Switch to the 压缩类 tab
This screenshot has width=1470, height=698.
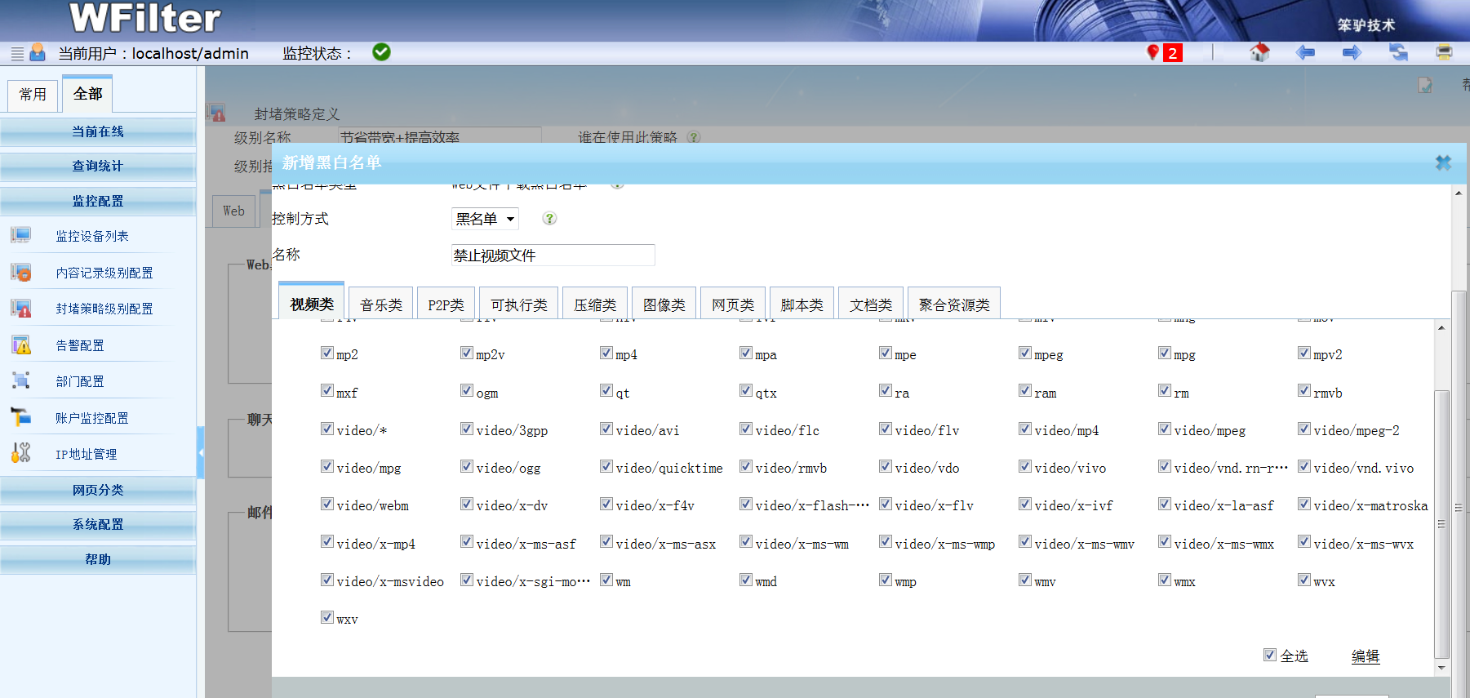click(595, 305)
